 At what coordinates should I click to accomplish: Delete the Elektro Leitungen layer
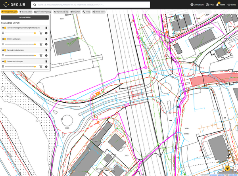coord(46,39)
